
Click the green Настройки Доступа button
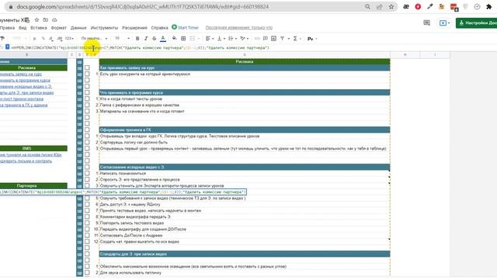click(476, 22)
